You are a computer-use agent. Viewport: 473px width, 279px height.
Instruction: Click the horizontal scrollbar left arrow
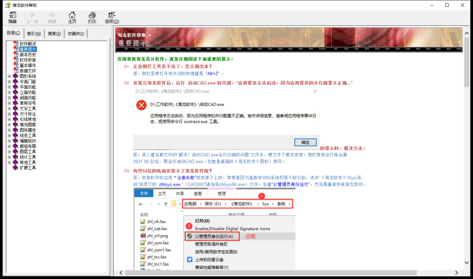pos(121,273)
